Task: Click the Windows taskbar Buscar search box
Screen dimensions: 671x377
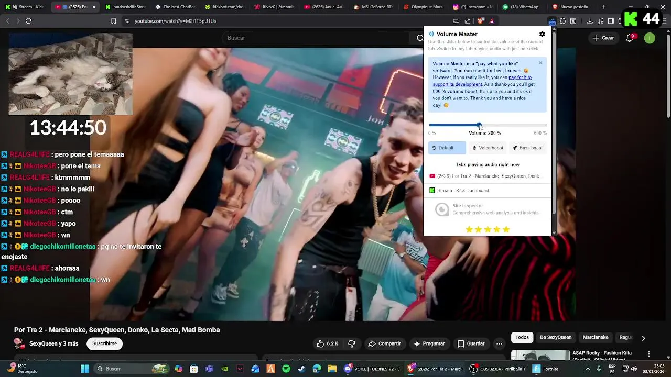Action: [x=131, y=369]
